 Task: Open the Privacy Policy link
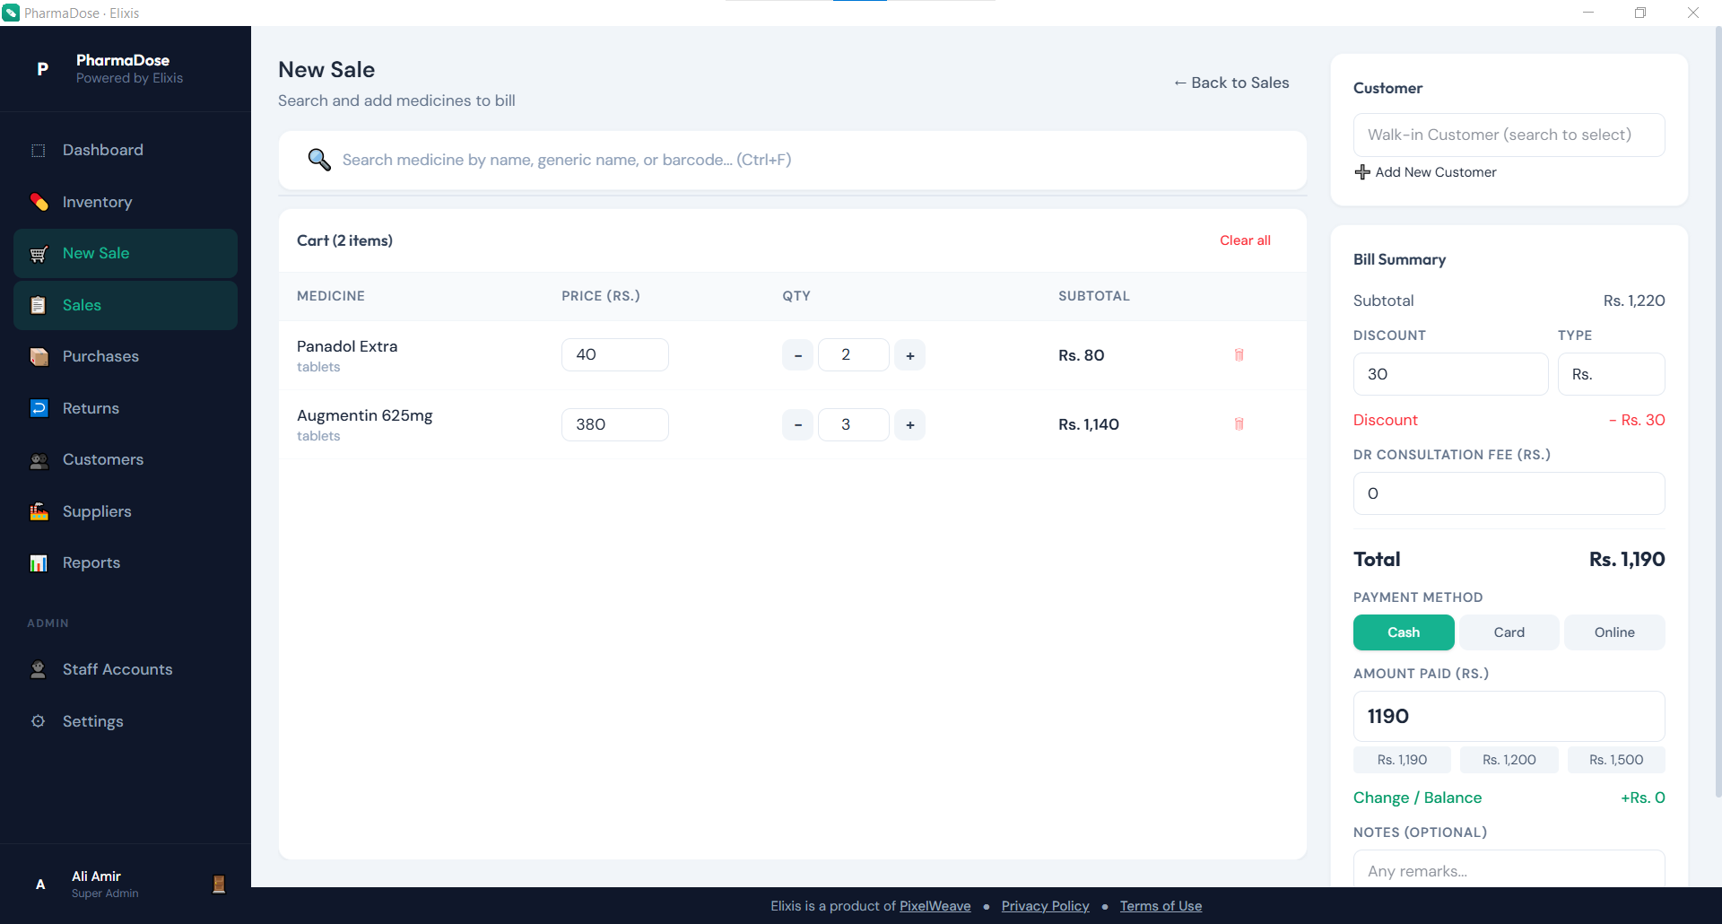coord(1045,906)
